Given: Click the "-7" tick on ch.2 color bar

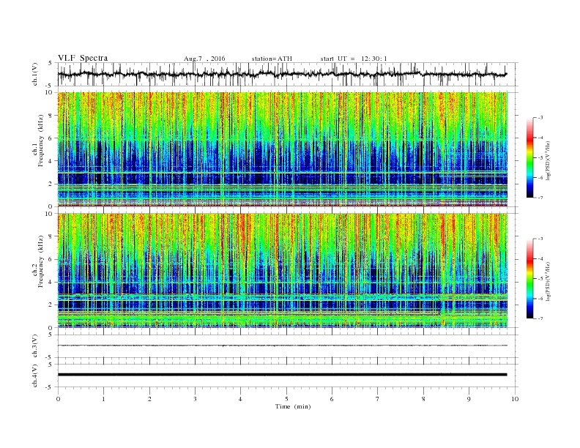Looking at the screenshot, I should (x=540, y=318).
